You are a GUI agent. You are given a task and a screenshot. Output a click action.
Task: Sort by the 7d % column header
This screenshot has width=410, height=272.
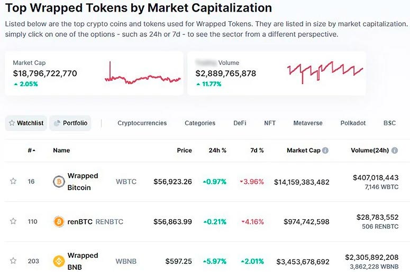257,151
